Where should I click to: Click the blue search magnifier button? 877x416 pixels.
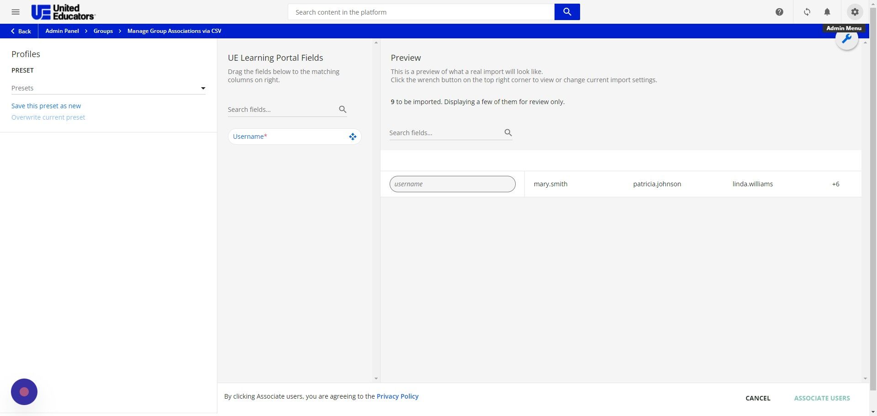tap(567, 12)
